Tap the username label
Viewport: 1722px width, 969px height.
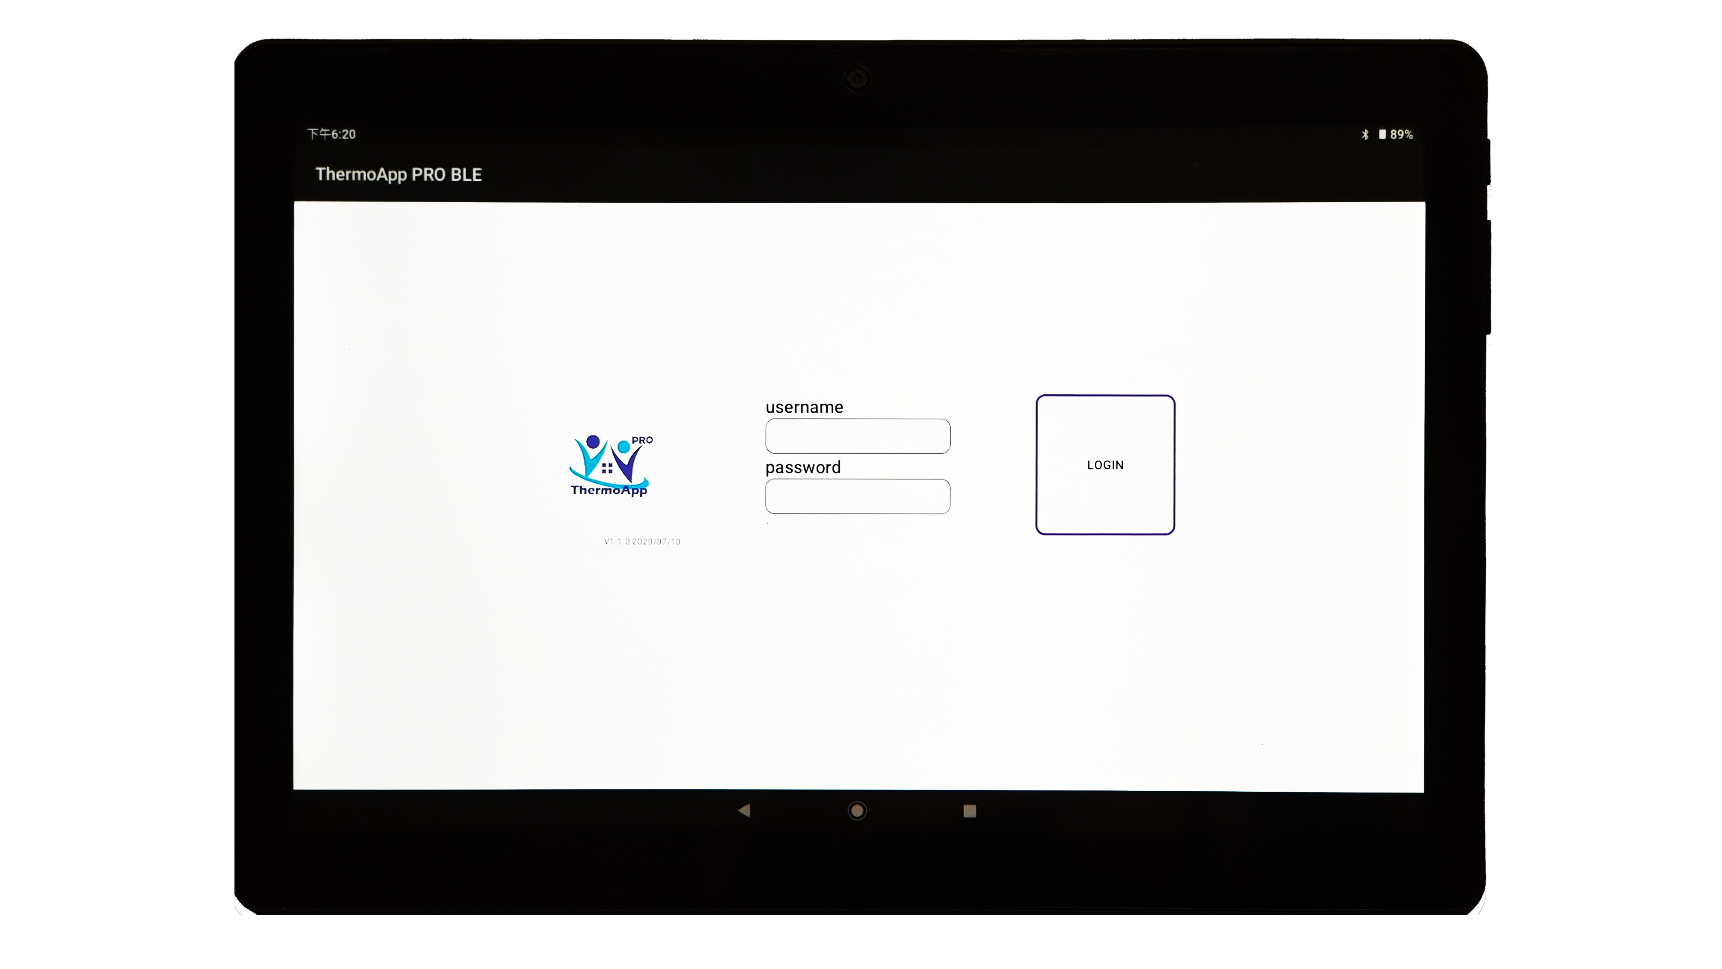pyautogui.click(x=804, y=407)
